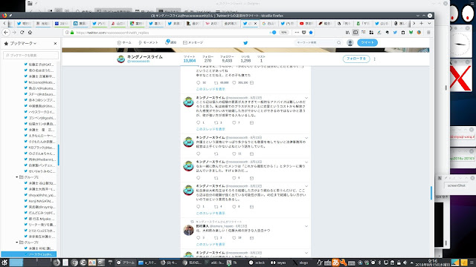Screen dimensions: 476x267
Task: Close the bookmarks sidebar with X
Action: tap(55, 44)
